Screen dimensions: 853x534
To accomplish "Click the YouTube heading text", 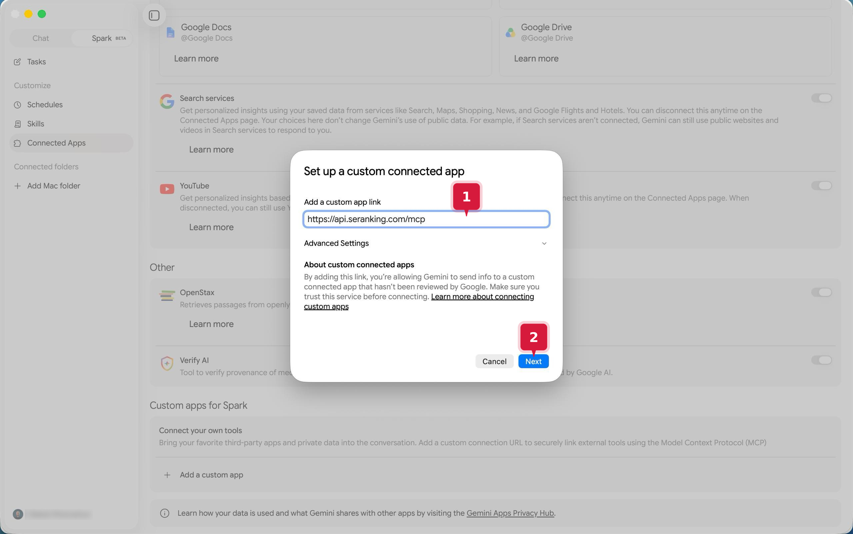I will point(195,186).
